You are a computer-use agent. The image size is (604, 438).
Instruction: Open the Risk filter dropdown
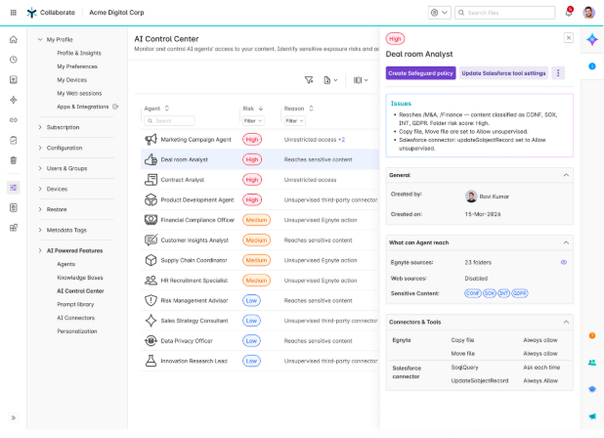253,120
